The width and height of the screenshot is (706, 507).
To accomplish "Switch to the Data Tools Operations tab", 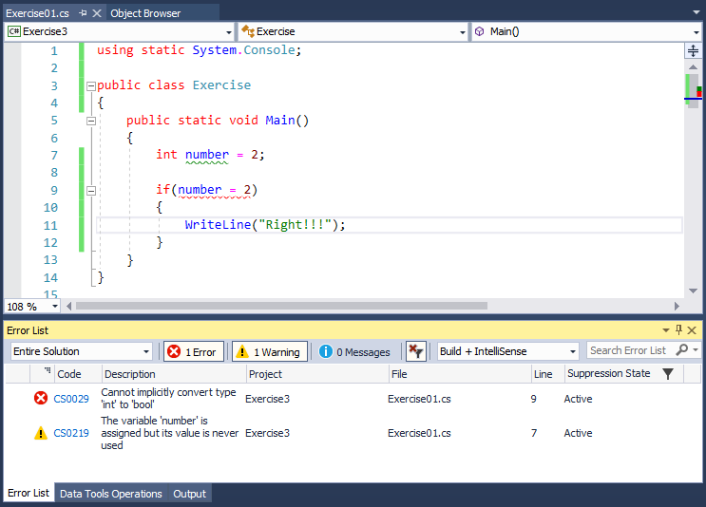I will pos(111,494).
